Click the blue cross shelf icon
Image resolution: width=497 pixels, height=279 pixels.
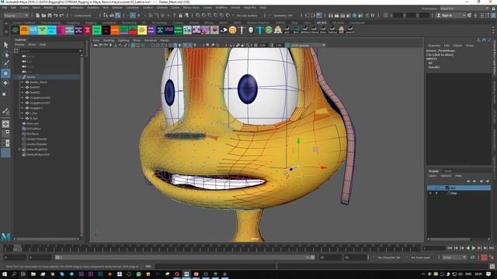260,30
